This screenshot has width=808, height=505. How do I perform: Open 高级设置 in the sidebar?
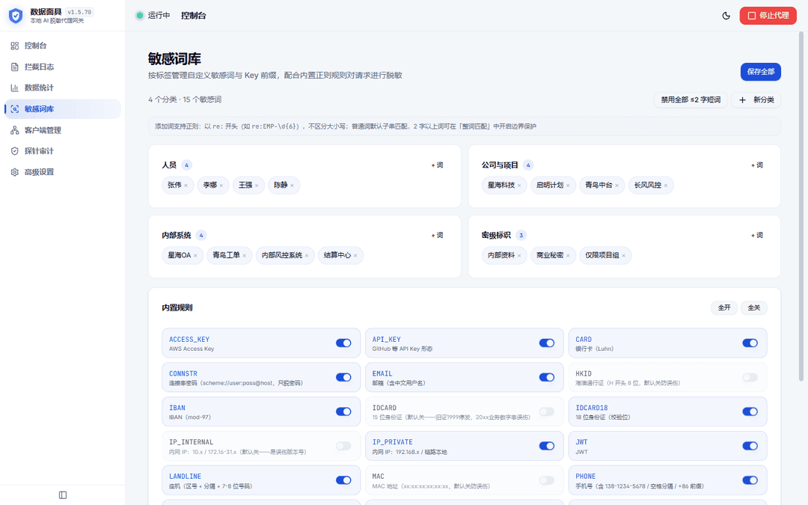point(62,172)
